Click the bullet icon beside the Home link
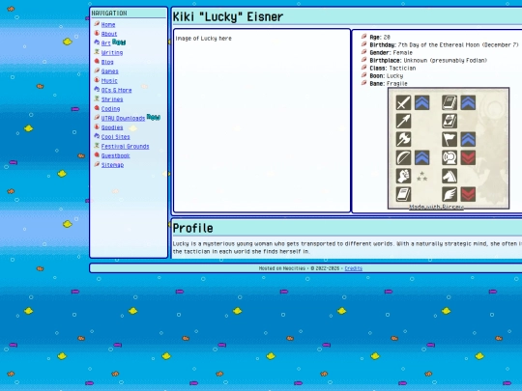The width and height of the screenshot is (522, 391). [97, 23]
